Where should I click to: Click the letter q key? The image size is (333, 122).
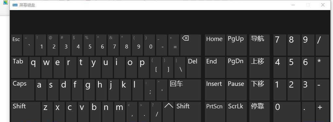(x=35, y=67)
